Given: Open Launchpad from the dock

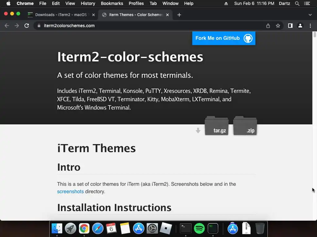Looking at the screenshot, I should (x=71, y=229).
